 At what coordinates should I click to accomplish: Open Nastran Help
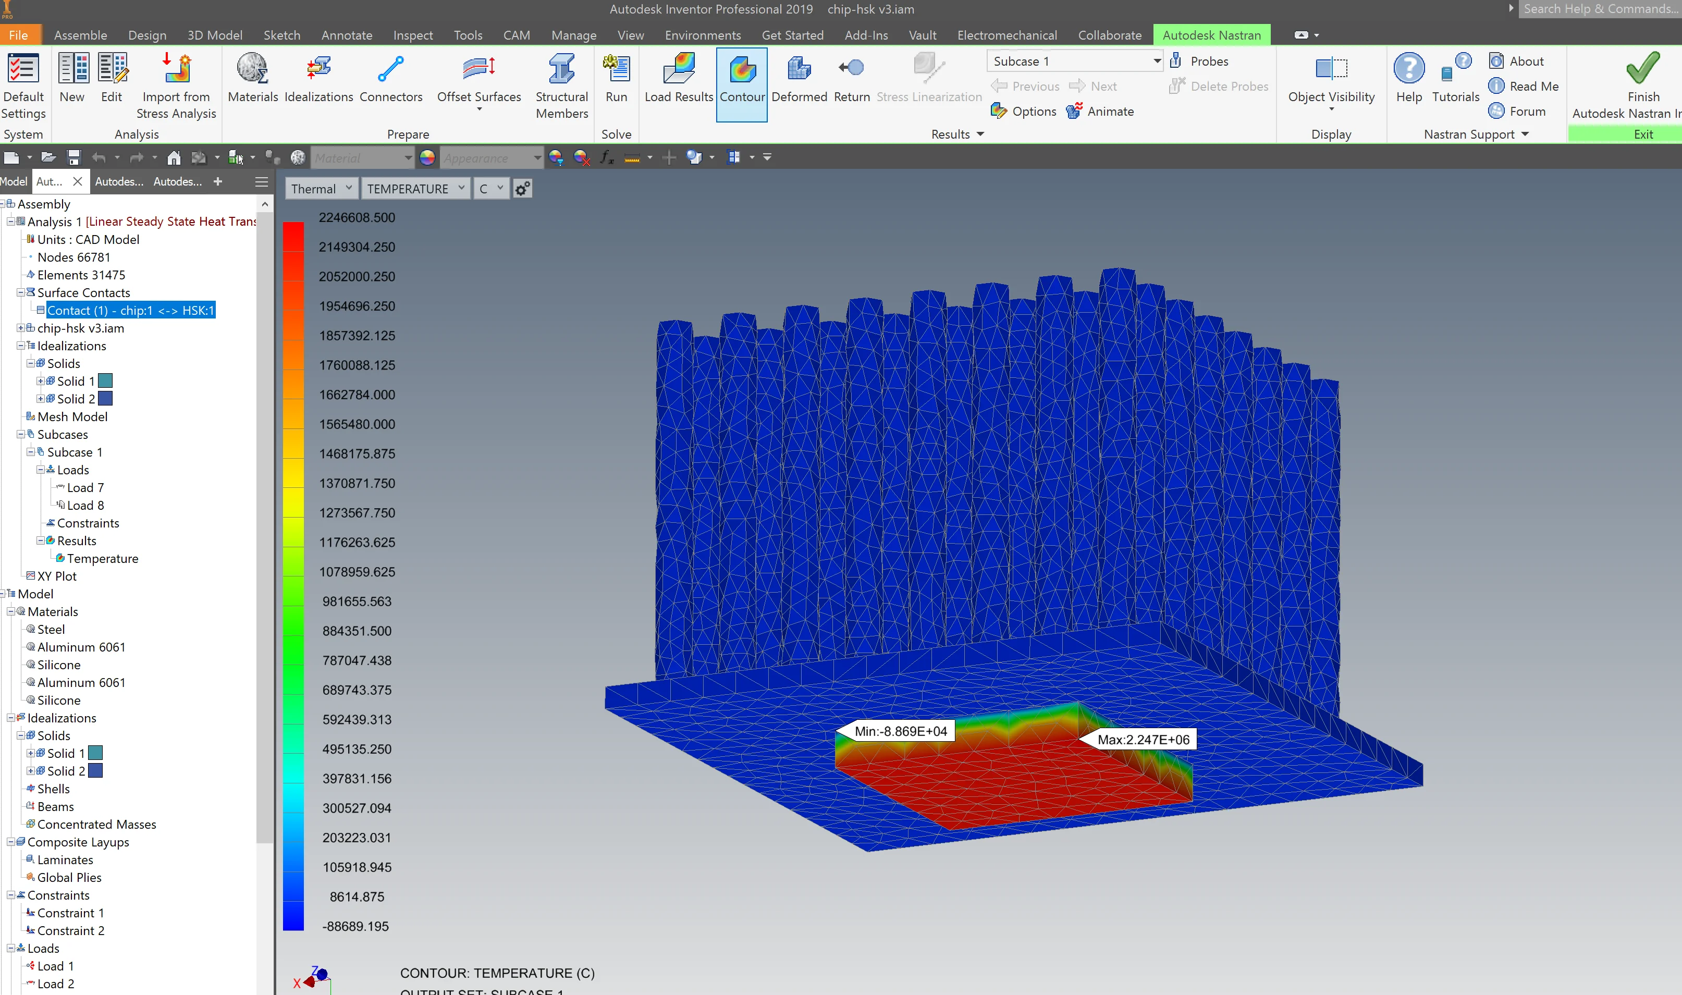pos(1409,79)
